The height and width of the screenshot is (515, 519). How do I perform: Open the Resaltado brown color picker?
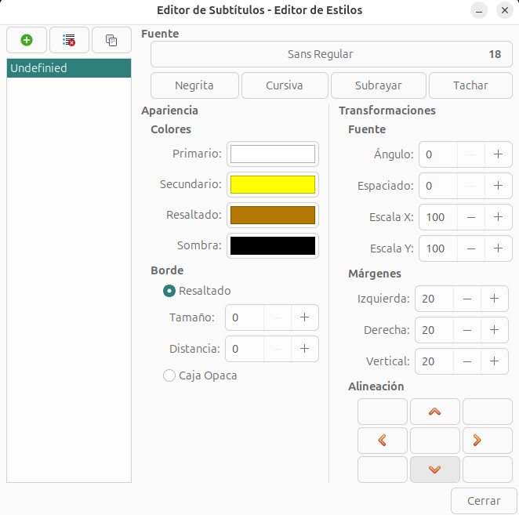click(273, 215)
